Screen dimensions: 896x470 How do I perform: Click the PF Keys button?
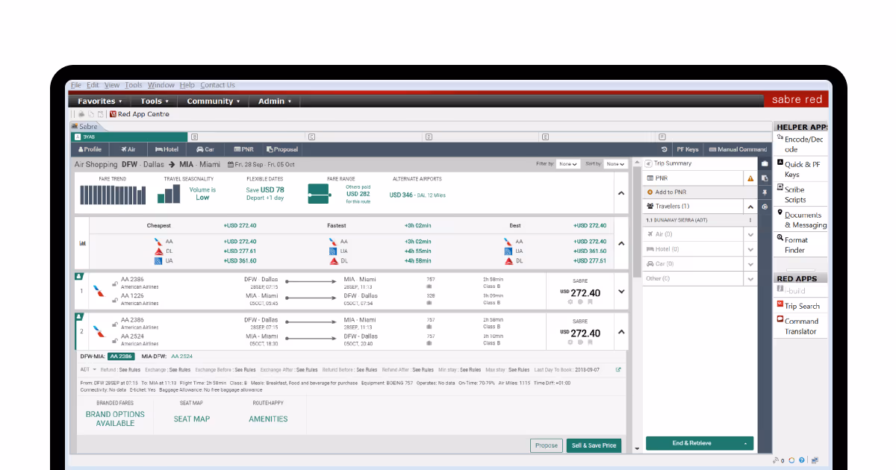(x=687, y=149)
